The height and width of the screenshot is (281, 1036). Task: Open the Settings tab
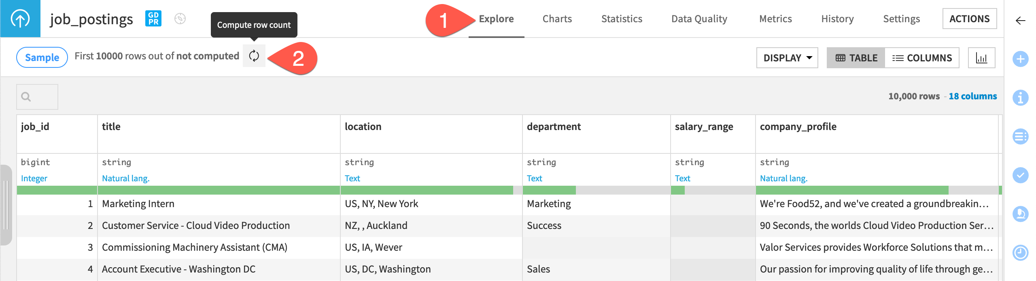click(x=901, y=19)
